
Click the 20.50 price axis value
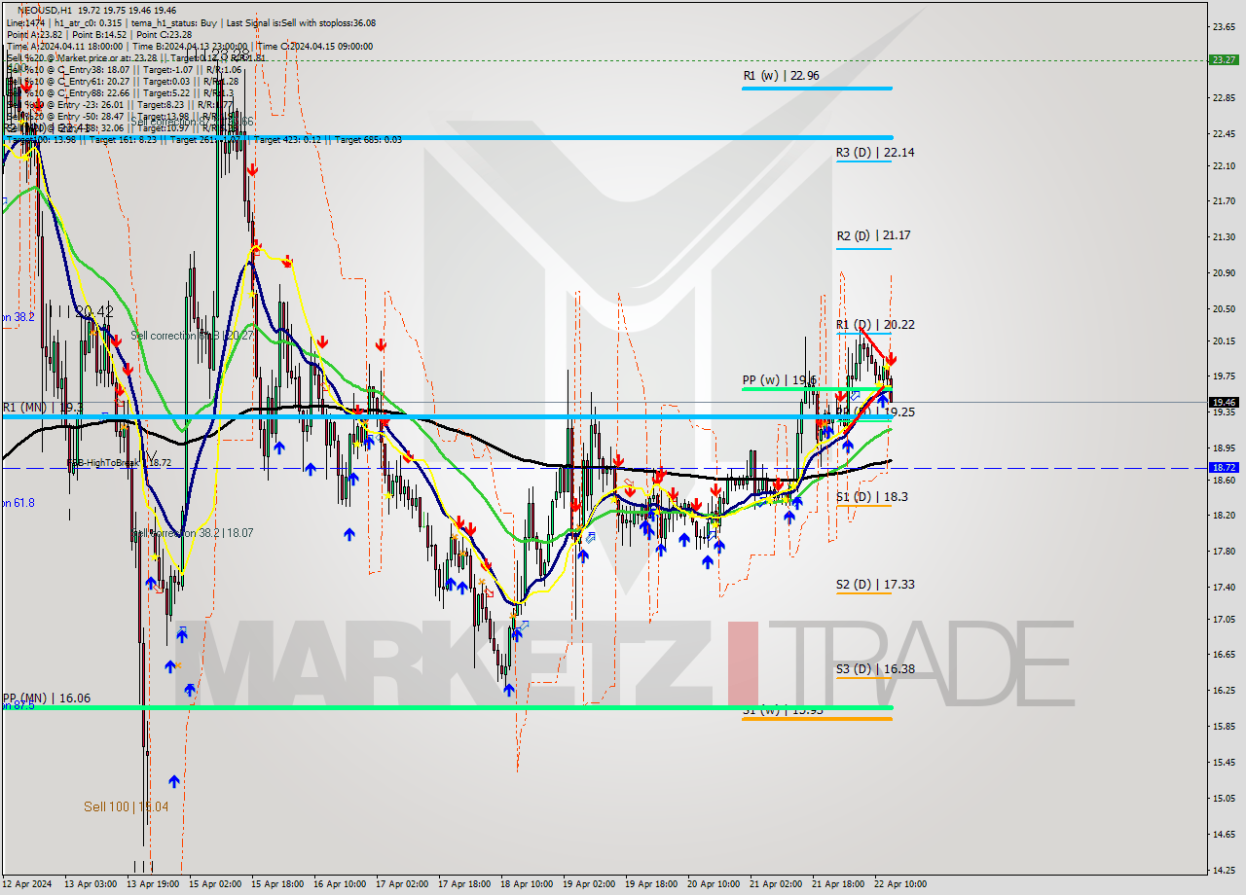[1224, 309]
